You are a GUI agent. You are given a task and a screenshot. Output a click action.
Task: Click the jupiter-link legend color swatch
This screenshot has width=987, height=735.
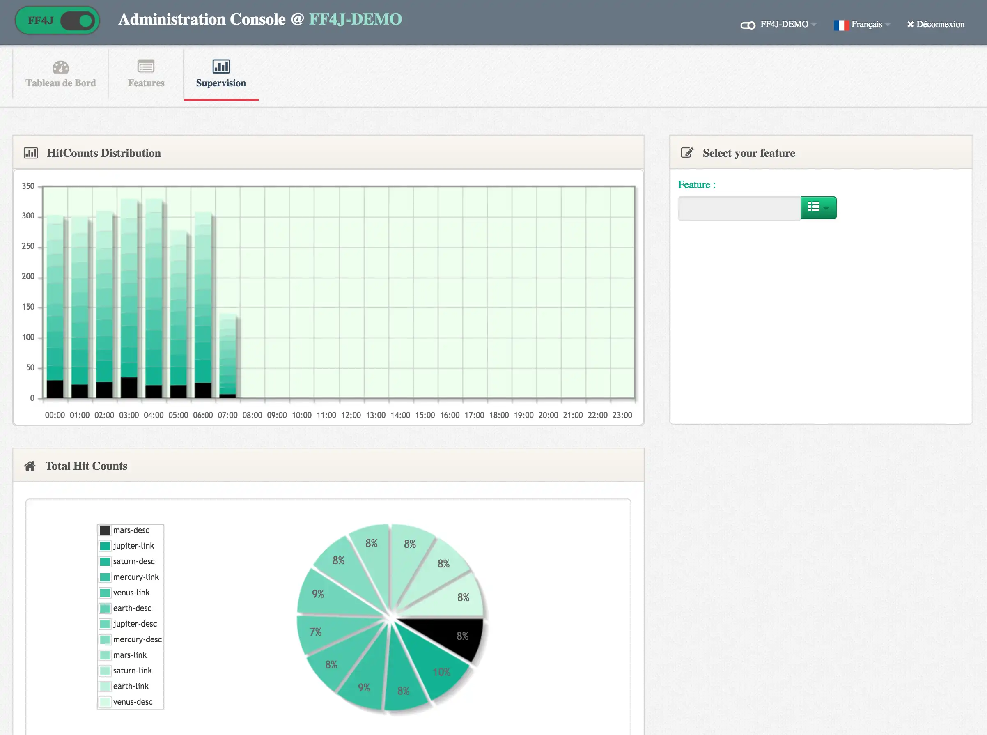pos(105,546)
